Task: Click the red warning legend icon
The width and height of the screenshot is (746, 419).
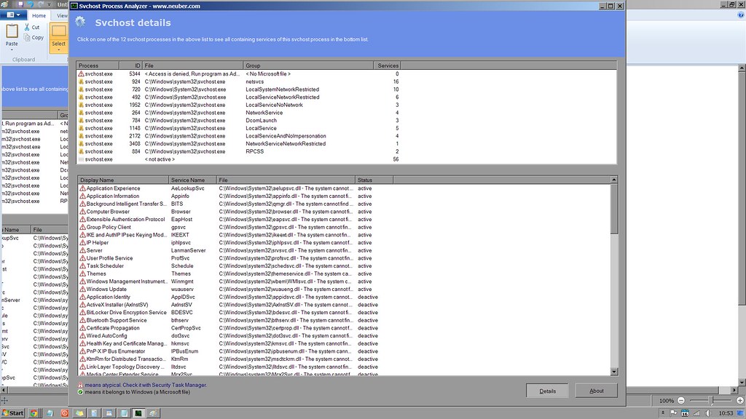Action: point(80,385)
